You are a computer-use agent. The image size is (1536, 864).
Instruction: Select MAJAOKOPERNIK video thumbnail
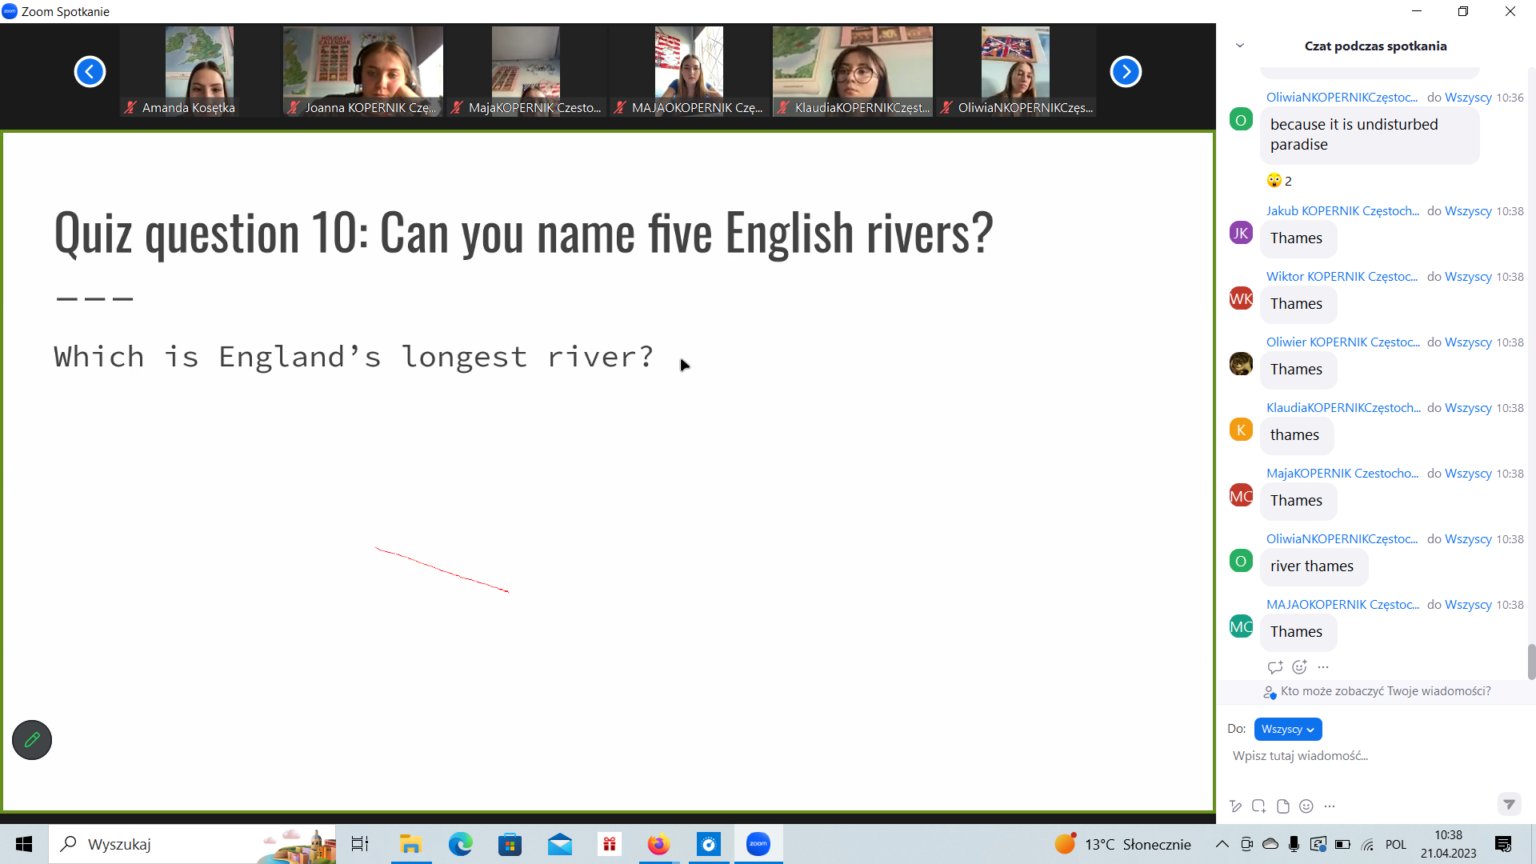click(x=690, y=71)
